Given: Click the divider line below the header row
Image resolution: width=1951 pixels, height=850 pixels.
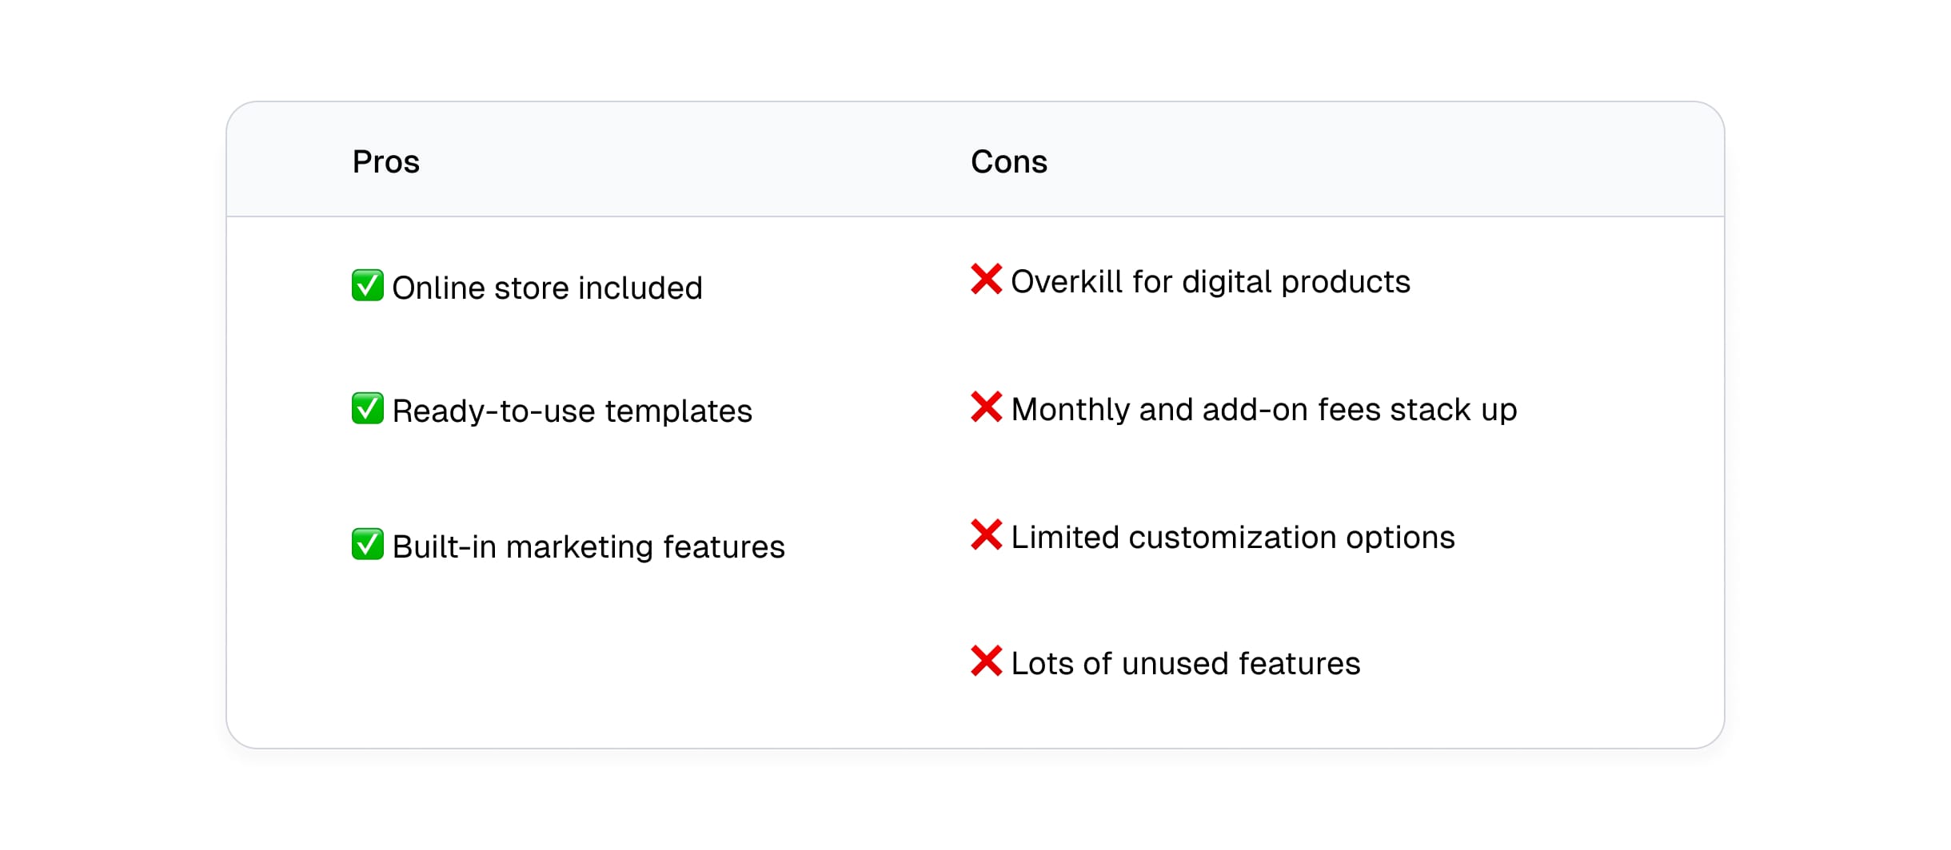Looking at the screenshot, I should coord(976,216).
